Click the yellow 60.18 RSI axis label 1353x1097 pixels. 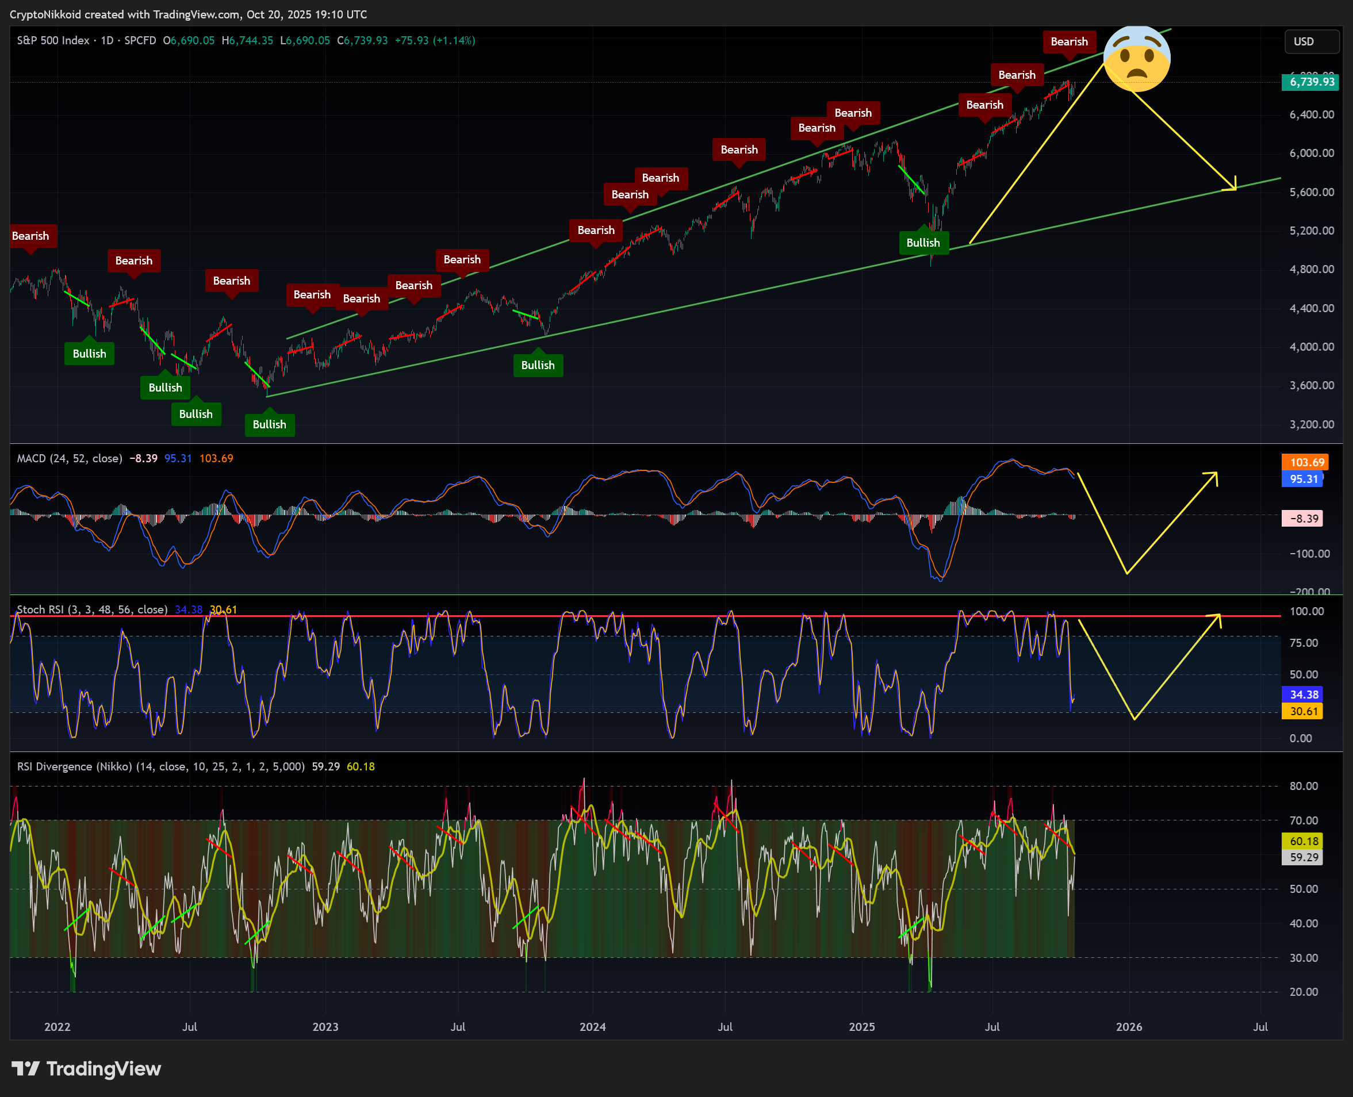point(1302,841)
